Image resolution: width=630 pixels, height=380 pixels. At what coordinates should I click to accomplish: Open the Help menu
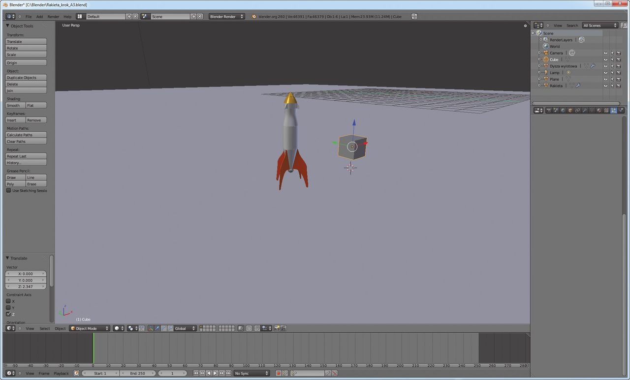tap(67, 16)
